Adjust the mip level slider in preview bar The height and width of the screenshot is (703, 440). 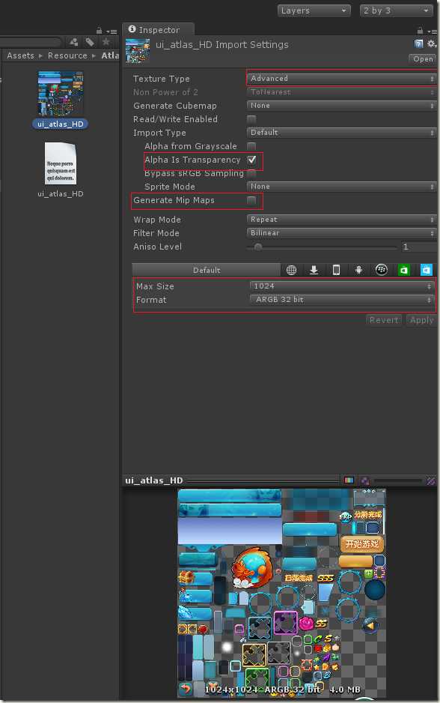397,480
